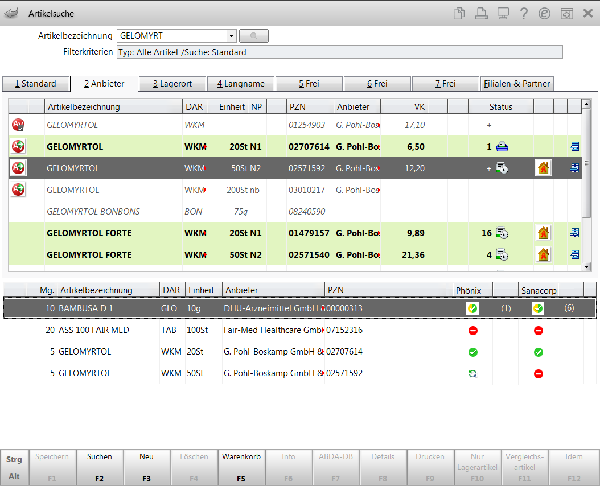The height and width of the screenshot is (486, 600).
Task: Click the Speichern F1 button
Action: [52, 467]
